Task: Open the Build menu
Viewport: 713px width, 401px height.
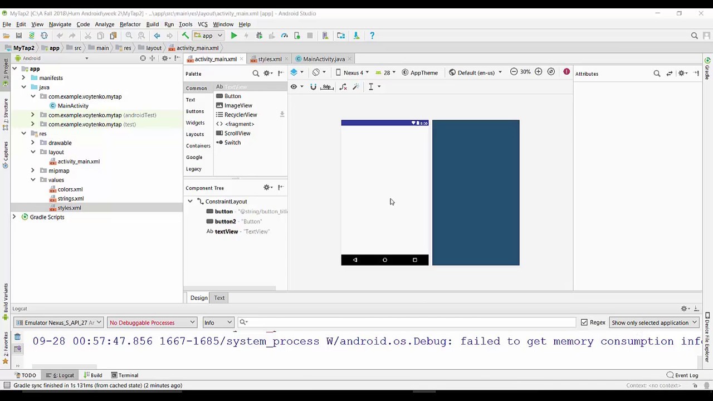Action: (152, 24)
